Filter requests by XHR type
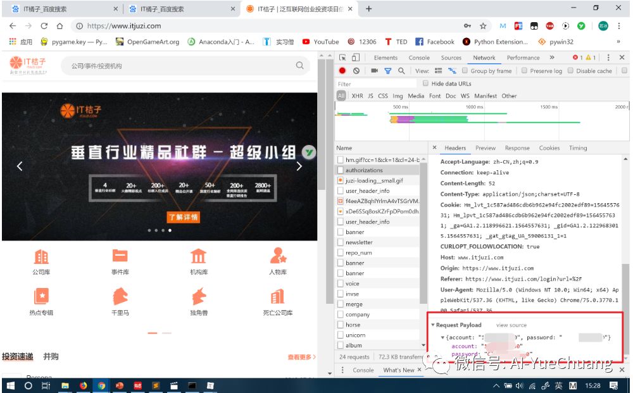This screenshot has height=393, width=633. [357, 96]
